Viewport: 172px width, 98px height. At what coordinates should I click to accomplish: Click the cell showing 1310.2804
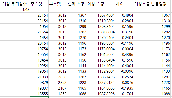[x=101, y=21]
